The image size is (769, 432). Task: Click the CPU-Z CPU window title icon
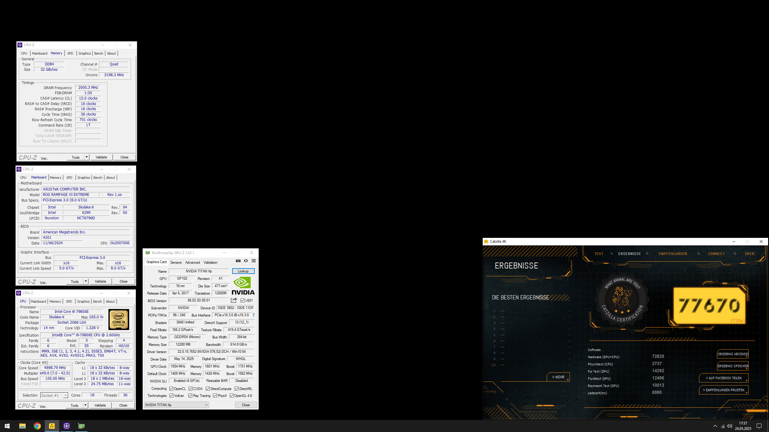tap(19, 293)
